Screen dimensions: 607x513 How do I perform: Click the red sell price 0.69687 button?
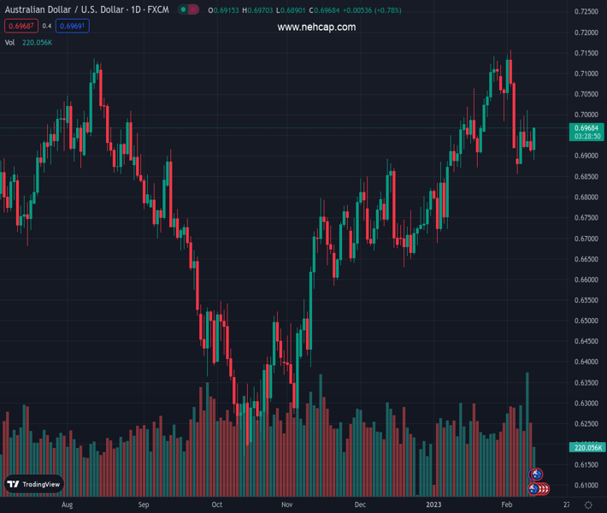coord(19,26)
